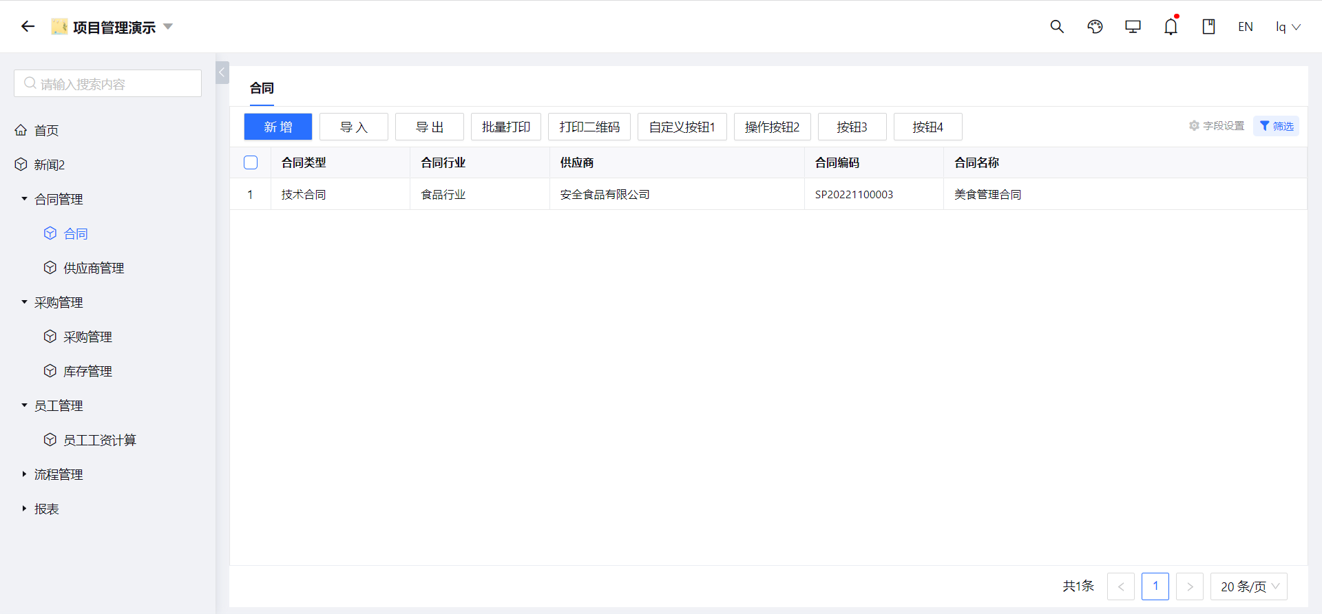Image resolution: width=1322 pixels, height=614 pixels.
Task: Open 字段设置 field settings
Action: (1217, 126)
